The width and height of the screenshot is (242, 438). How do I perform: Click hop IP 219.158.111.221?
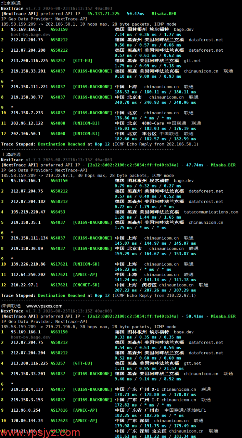tap(29, 87)
